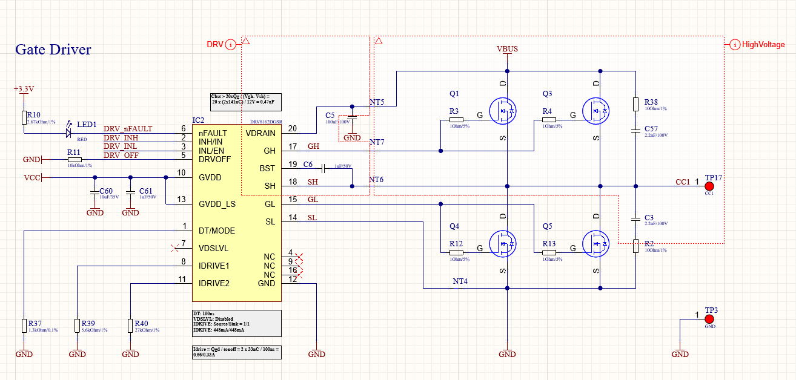Click the LED1 diode symbol

click(69, 130)
